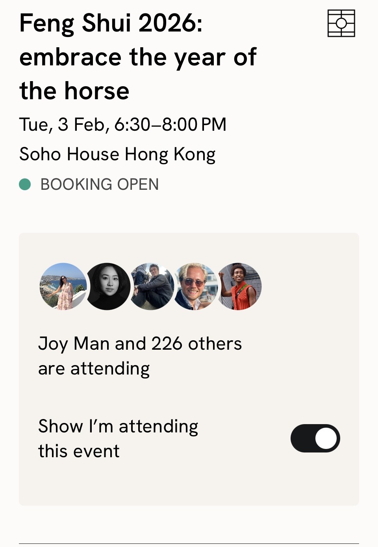Select avatar of person sitting in dark jacket
Image resolution: width=378 pixels, height=547 pixels.
pos(152,286)
